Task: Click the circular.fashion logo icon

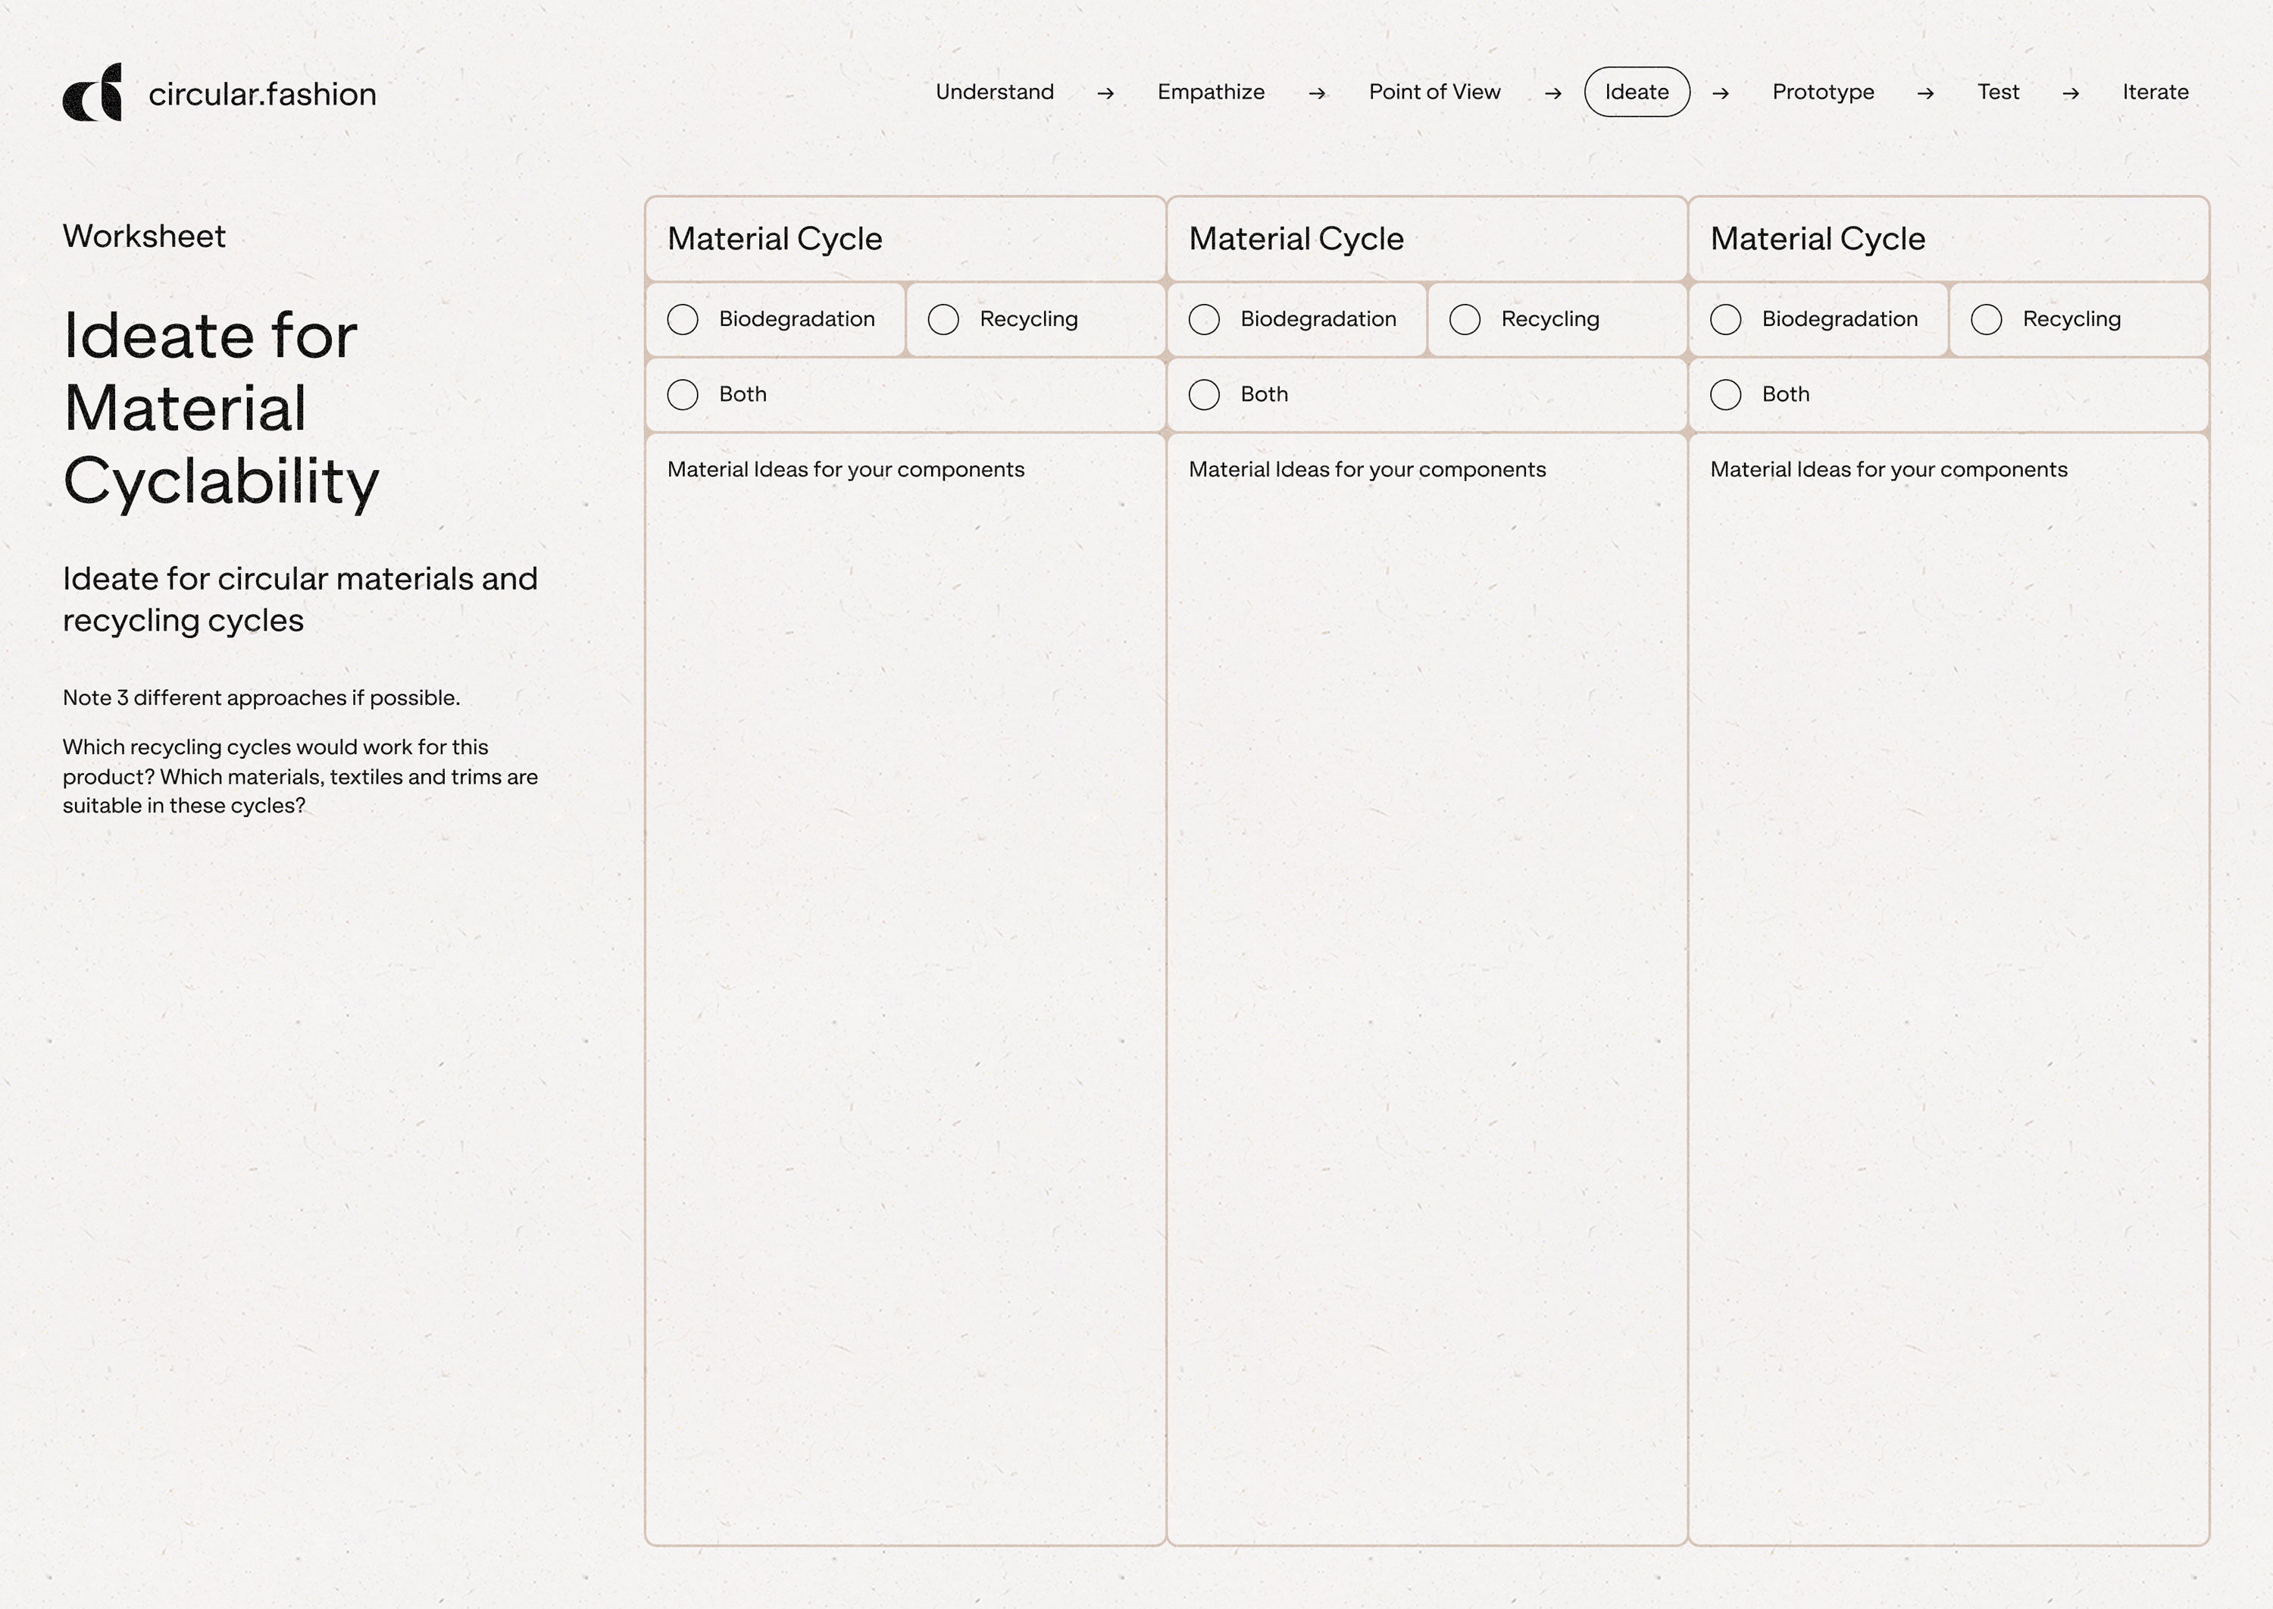Action: pos(92,93)
